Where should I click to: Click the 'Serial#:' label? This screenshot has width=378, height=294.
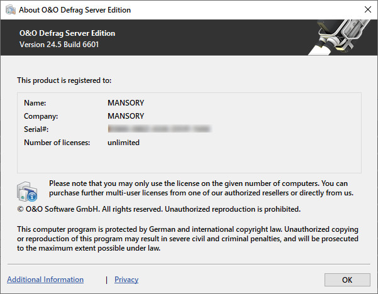click(36, 129)
